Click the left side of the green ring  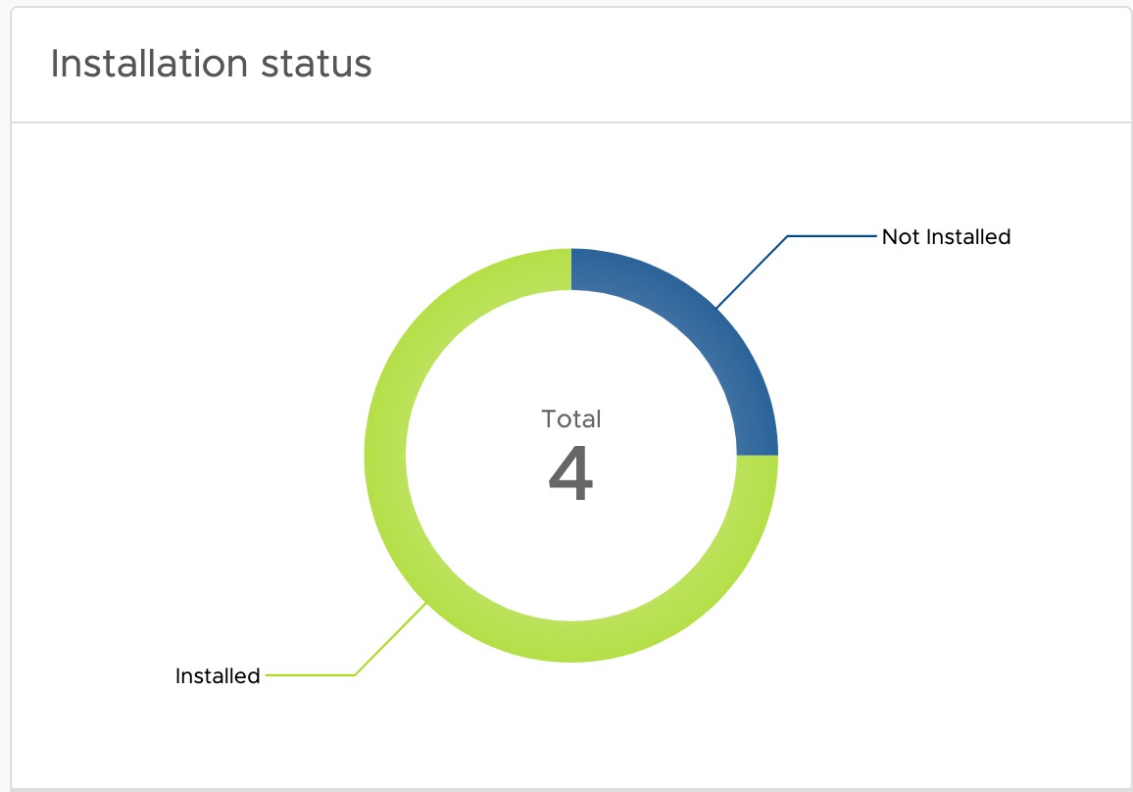(385, 456)
